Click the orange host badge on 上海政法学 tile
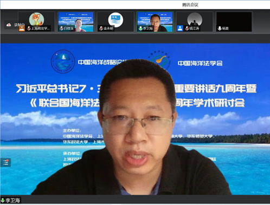 point(22,28)
